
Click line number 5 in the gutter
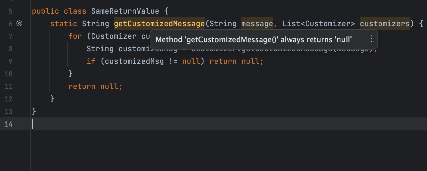[x=10, y=11]
